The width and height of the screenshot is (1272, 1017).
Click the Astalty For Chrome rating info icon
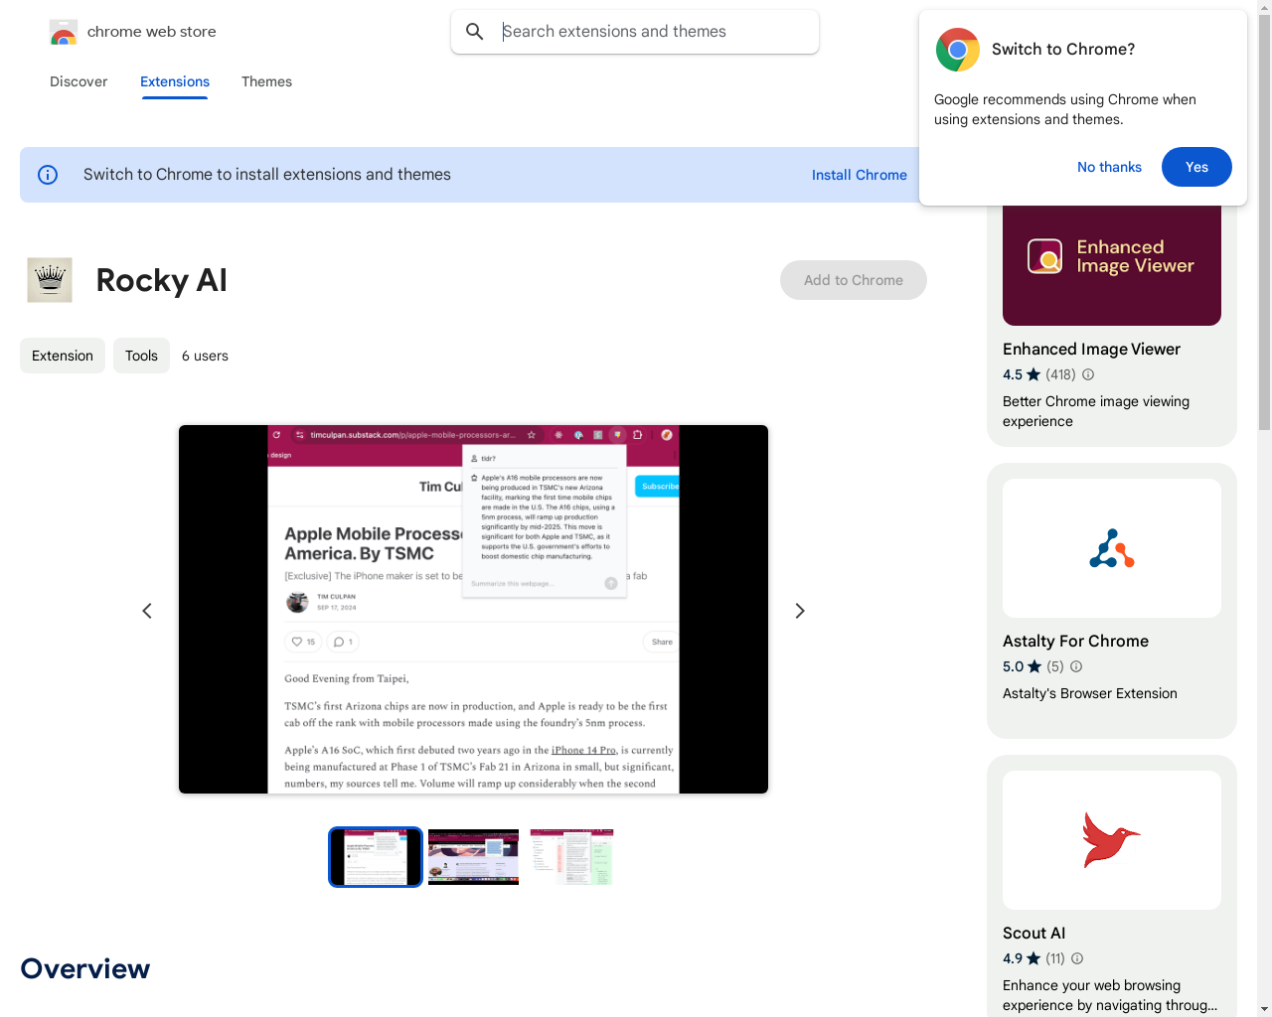pos(1076,666)
